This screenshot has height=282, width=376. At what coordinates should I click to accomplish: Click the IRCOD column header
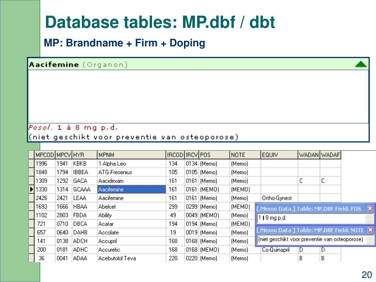pos(175,155)
